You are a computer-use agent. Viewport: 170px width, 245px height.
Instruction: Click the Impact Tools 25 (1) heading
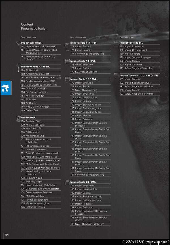point(131,43)
